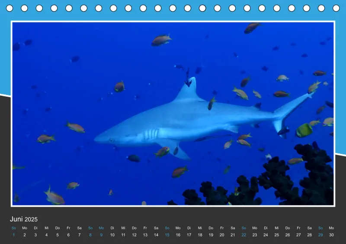Image resolution: width=346 pixels, height=244 pixels.
Task: Click date 27 under Fr
Action: click(x=298, y=235)
